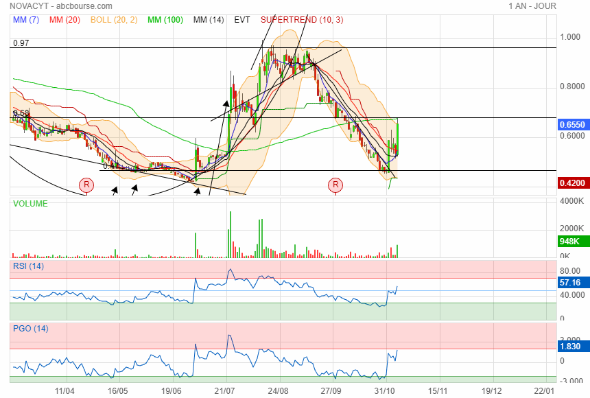Click the 0.8000 price axis label
This screenshot has width=590, height=398.
click(x=572, y=86)
